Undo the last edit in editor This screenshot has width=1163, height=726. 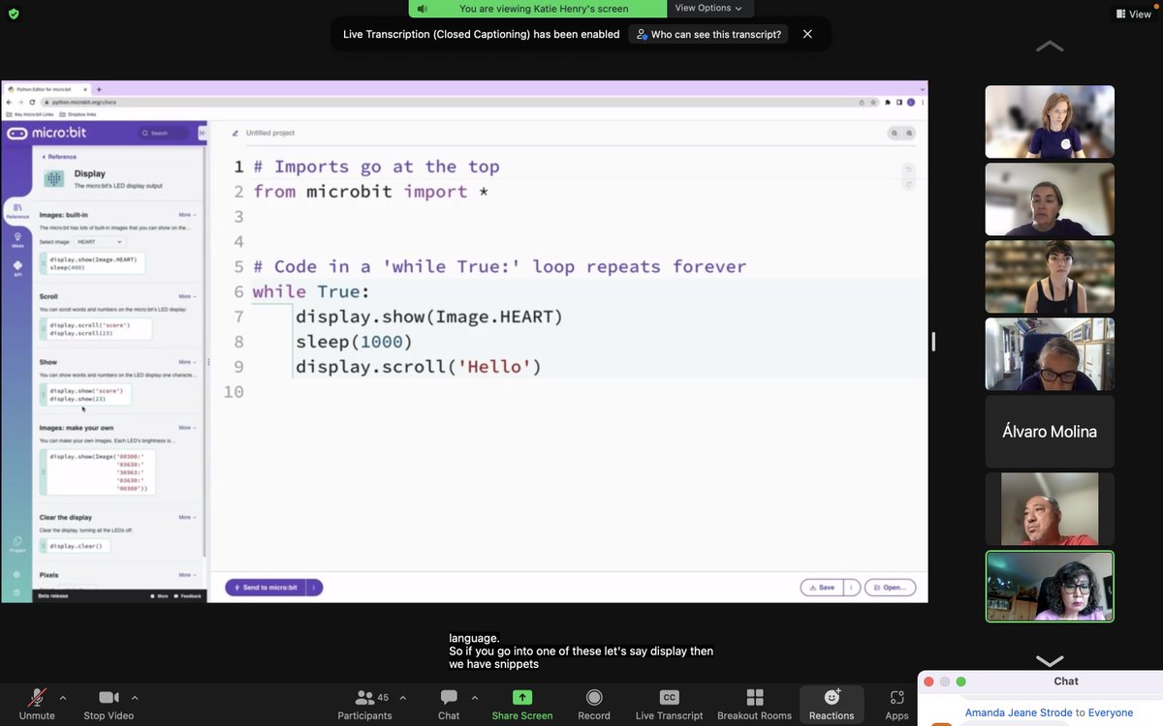[908, 169]
